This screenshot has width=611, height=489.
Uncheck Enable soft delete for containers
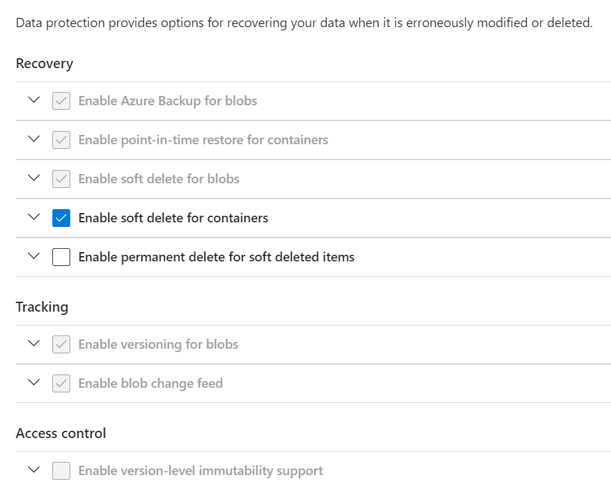(x=61, y=218)
